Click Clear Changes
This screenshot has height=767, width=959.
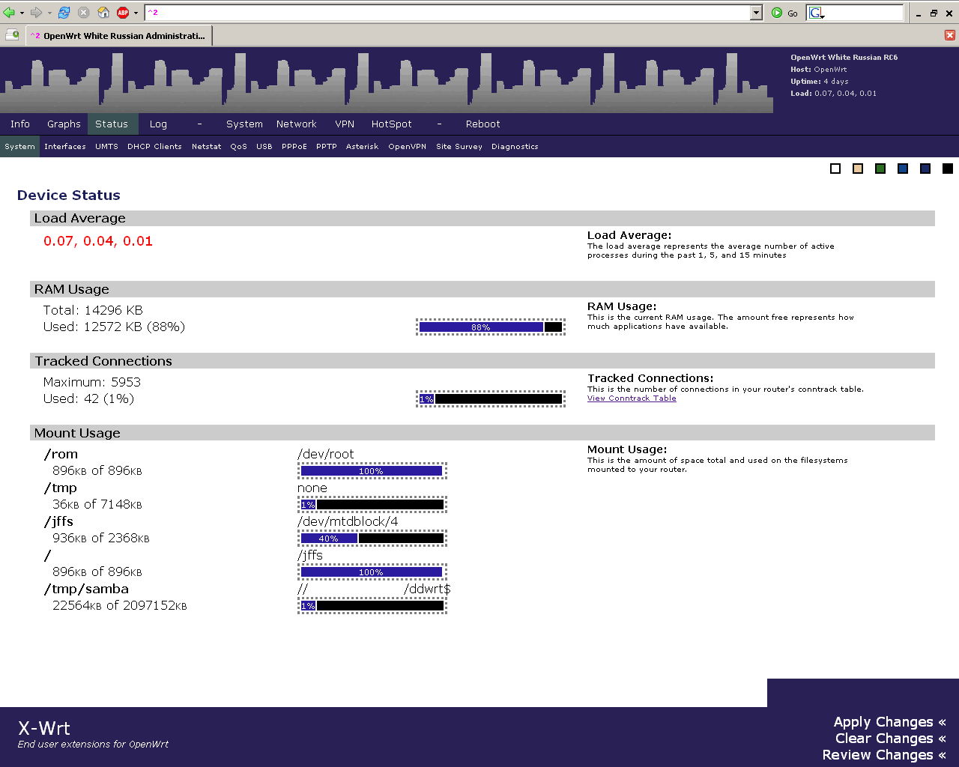coord(890,739)
